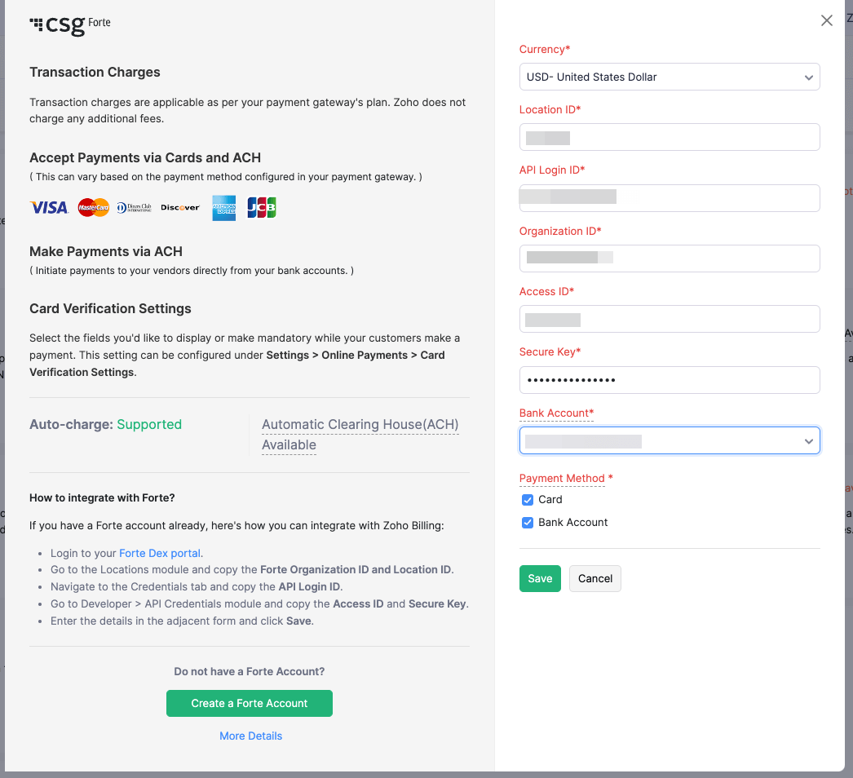Expand the Bank Account dropdown
The height and width of the screenshot is (778, 853).
pyautogui.click(x=669, y=441)
